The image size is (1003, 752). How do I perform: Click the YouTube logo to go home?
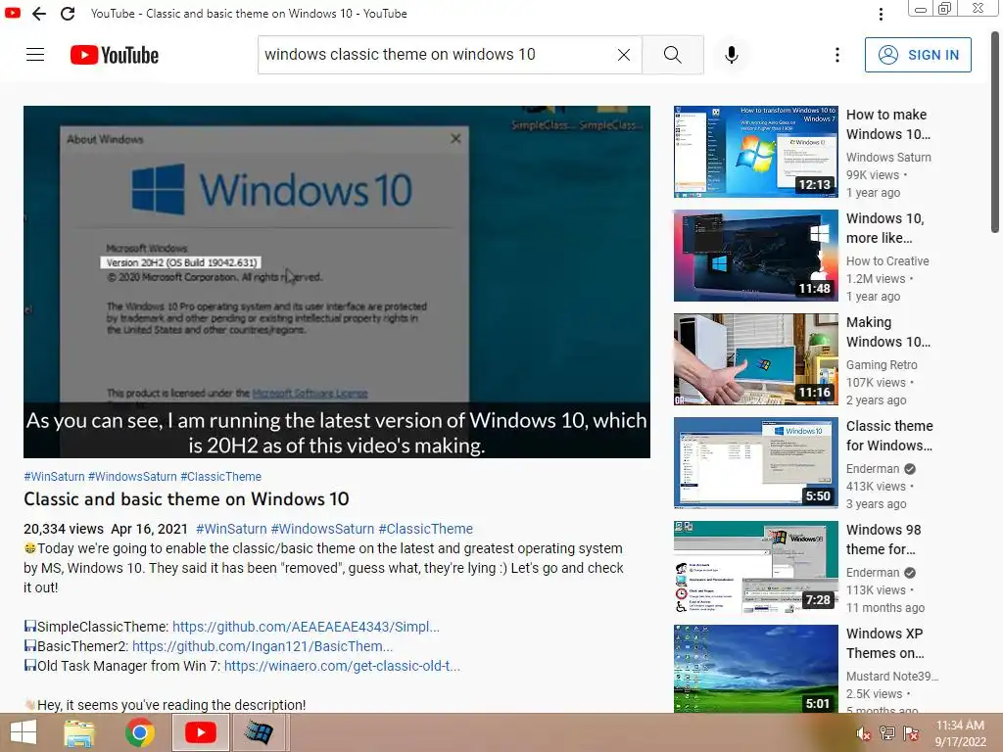point(115,55)
